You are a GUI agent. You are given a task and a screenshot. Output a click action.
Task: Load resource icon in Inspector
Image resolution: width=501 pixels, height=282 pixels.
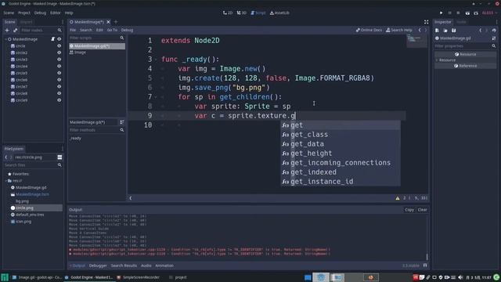(x=445, y=31)
